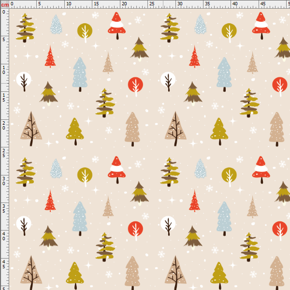Click the 0 mark on horizontal ruler
Image resolution: width=290 pixels, height=290 pixels.
pos(12,4)
